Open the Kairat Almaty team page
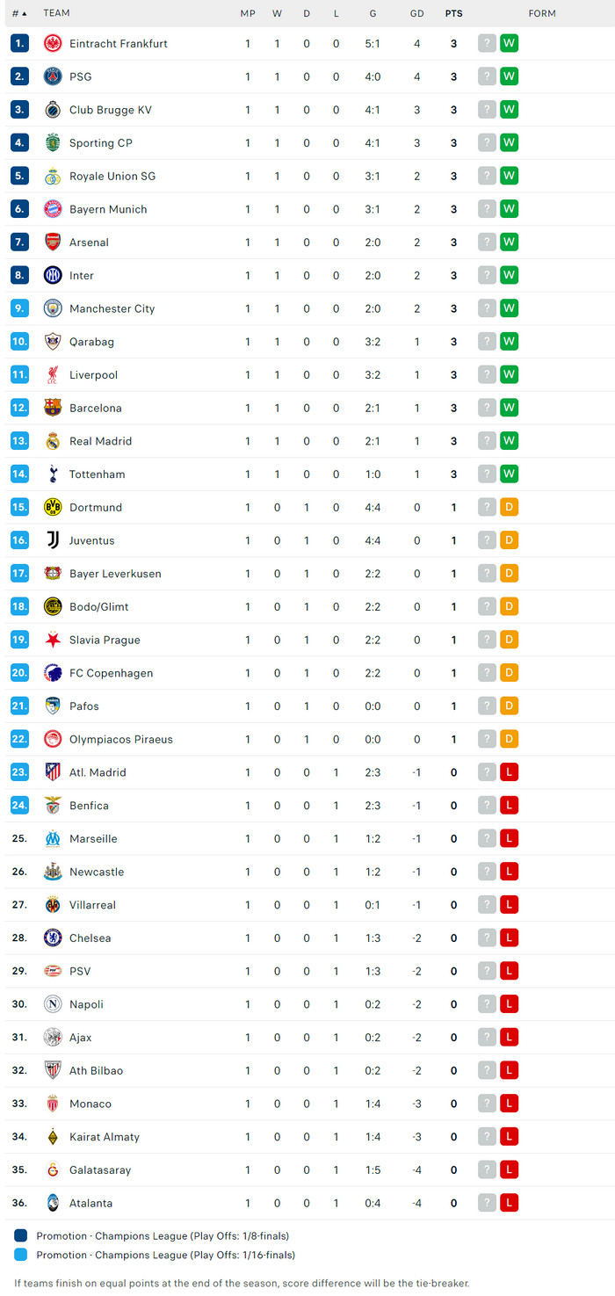 tap(104, 1137)
